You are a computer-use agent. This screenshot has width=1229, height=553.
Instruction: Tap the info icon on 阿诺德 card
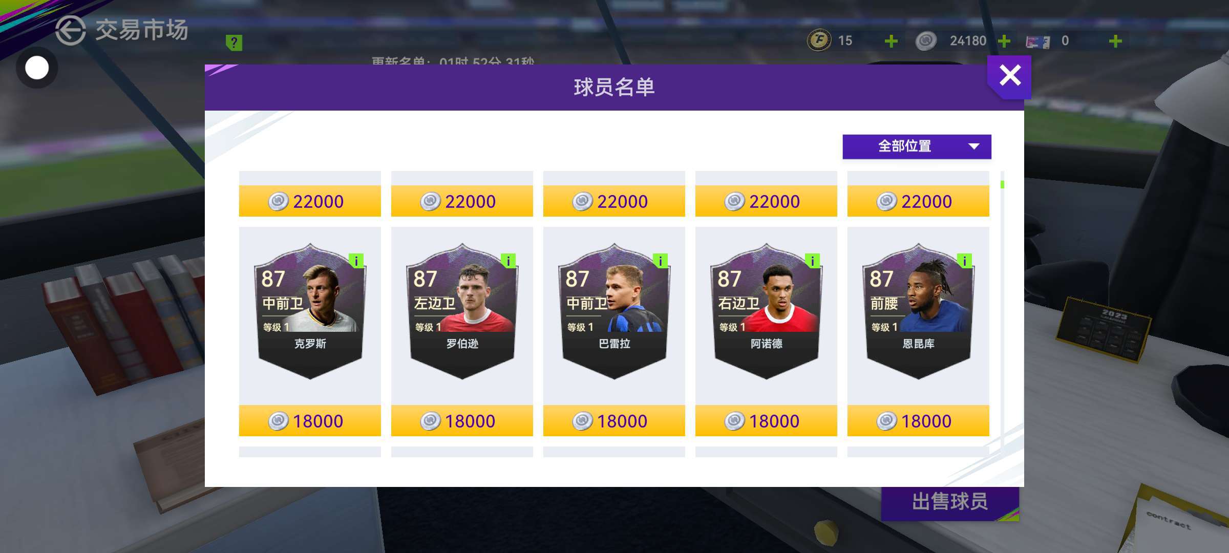(x=813, y=261)
